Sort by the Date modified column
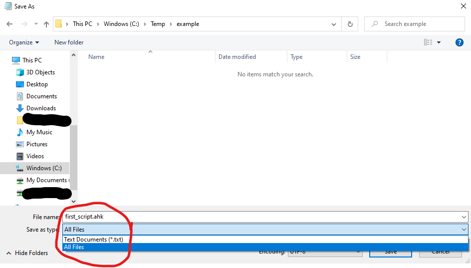 237,57
